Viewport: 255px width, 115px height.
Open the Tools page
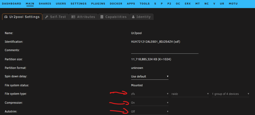click(x=145, y=4)
